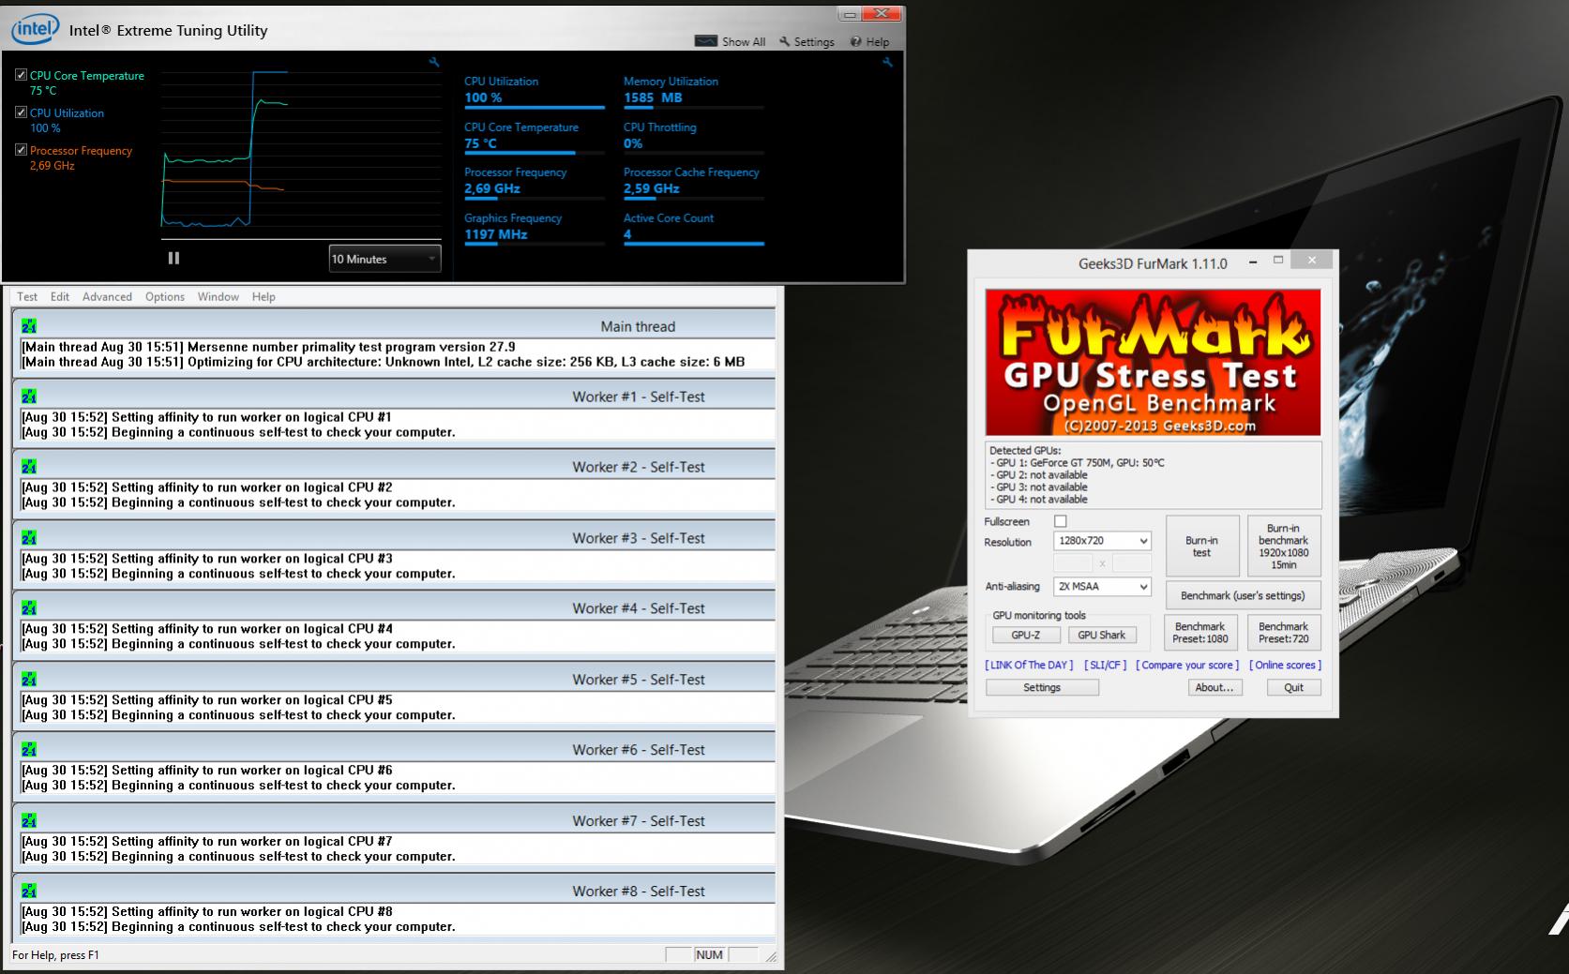
Task: Toggle CPU Utilization graph checkbox
Action: pos(21,112)
